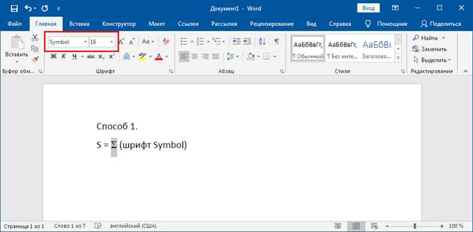Click the Заменить replace button
Viewport: 473px width, 232px height.
429,49
